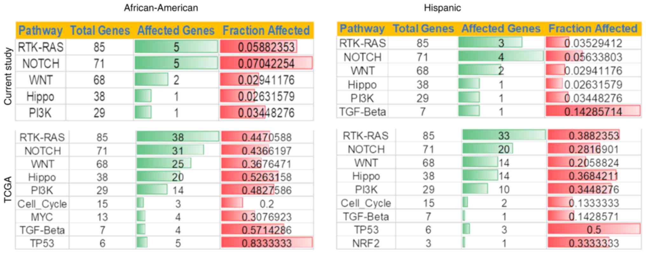Image resolution: width=646 pixels, height=254 pixels.
Task: Click the 0.8333333 fraction bar
Action: pyautogui.click(x=266, y=243)
